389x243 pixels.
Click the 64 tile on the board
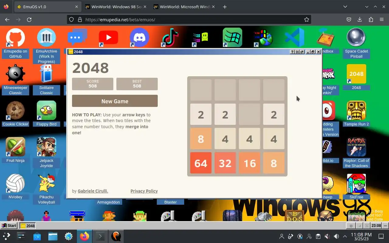(201, 163)
